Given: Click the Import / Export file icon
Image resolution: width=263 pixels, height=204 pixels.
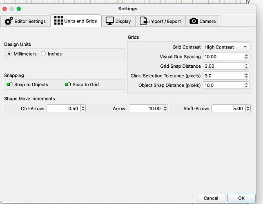Looking at the screenshot, I should (x=143, y=21).
